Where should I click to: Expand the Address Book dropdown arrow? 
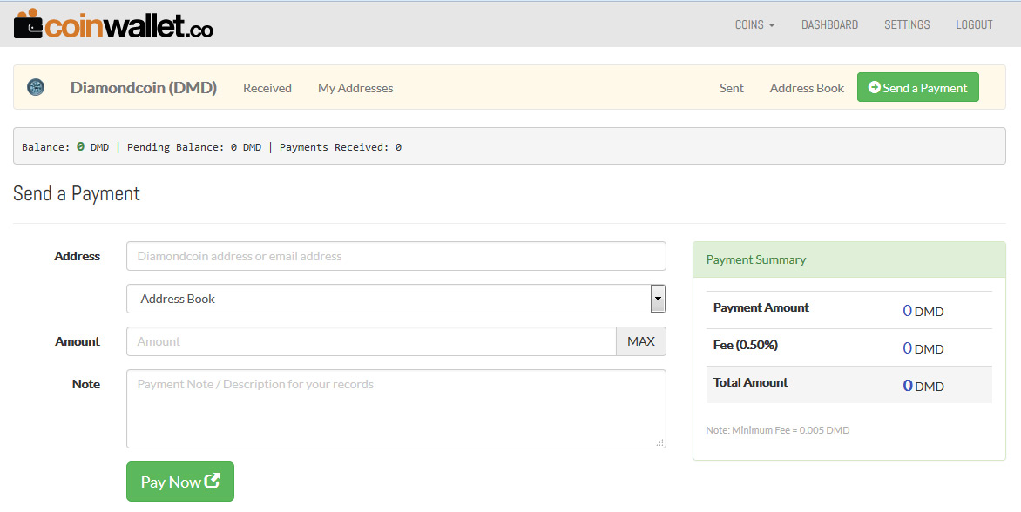658,299
